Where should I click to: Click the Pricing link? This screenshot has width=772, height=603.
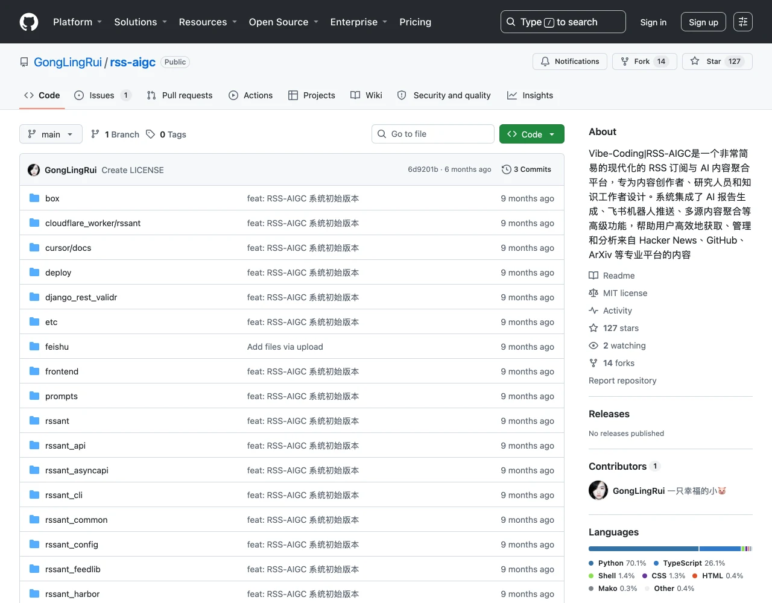coord(415,22)
